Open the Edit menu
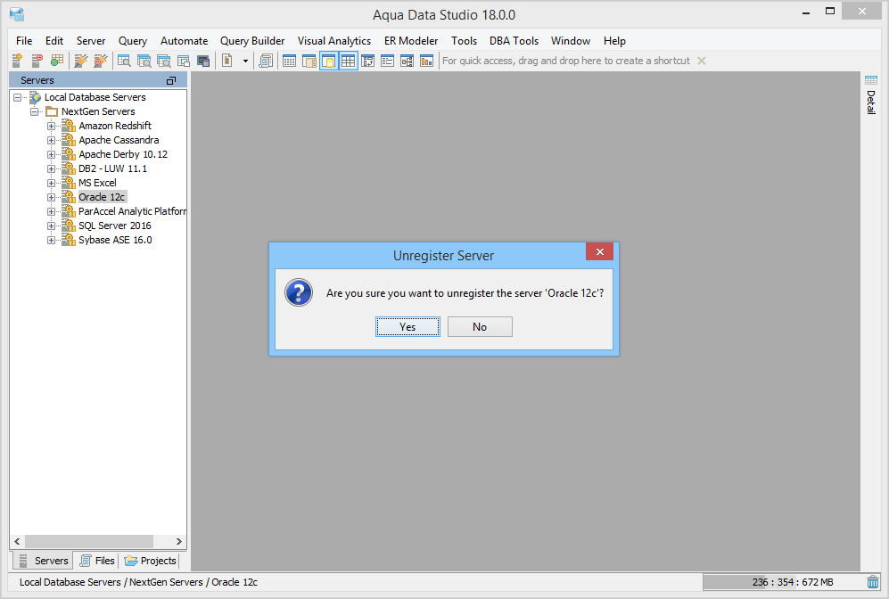The height and width of the screenshot is (599, 889). coord(54,41)
